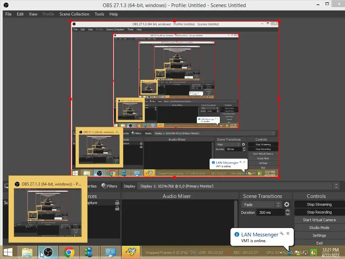Click the OBS 27.1.3 thumbnail title
345x259 pixels.
tap(51, 184)
